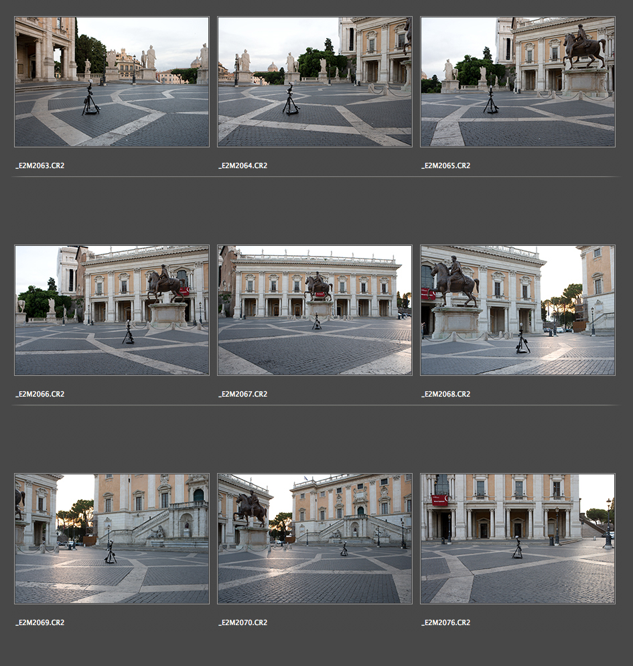633x666 pixels.
Task: Select the _E2M2063.CR2 photo thumbnail
Action: pyautogui.click(x=112, y=82)
